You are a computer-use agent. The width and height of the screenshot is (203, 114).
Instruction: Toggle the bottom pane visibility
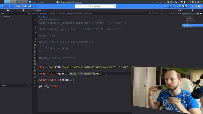click(x=183, y=6)
